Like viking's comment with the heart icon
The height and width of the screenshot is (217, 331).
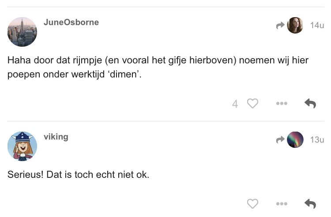click(x=252, y=203)
